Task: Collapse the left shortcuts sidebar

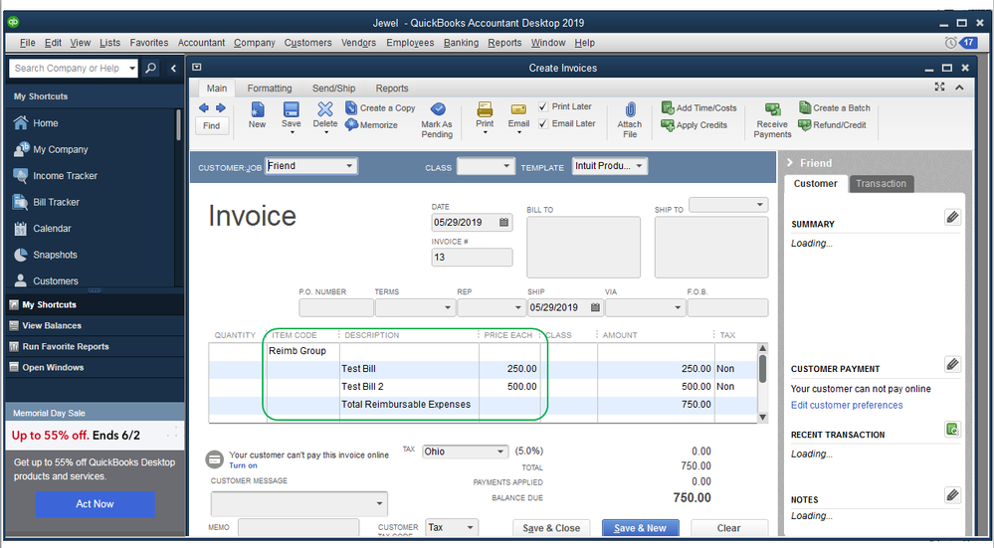Action: click(x=173, y=68)
